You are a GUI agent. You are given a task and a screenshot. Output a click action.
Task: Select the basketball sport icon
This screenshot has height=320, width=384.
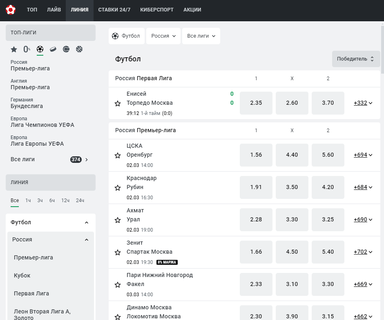(x=79, y=50)
